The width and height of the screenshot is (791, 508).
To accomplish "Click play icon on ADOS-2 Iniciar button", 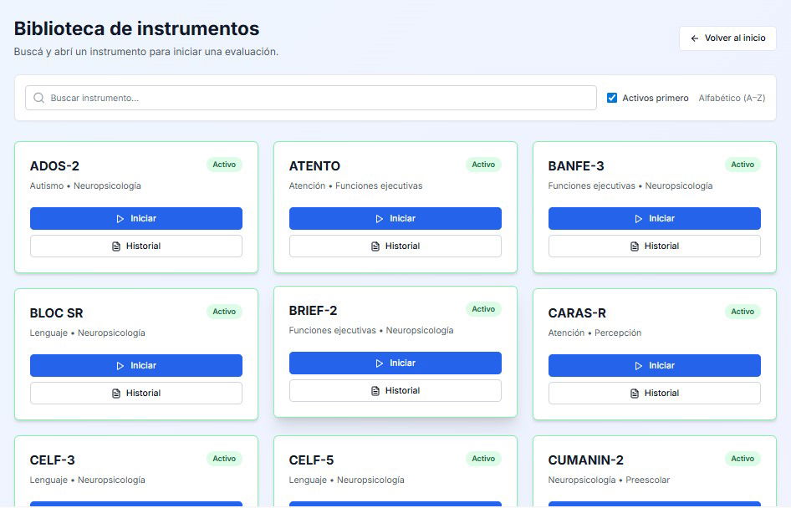I will tap(120, 219).
